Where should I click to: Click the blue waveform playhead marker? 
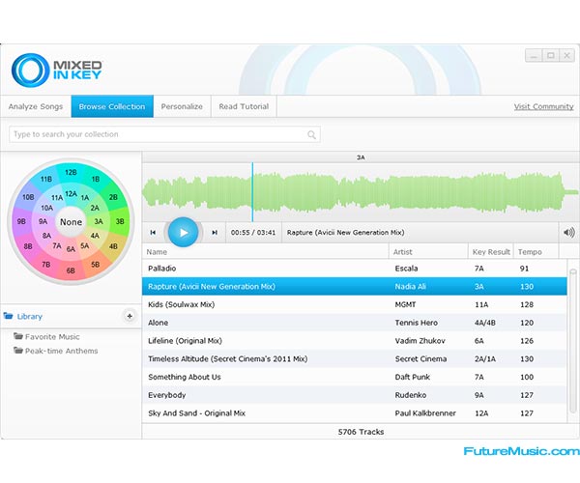tap(252, 192)
